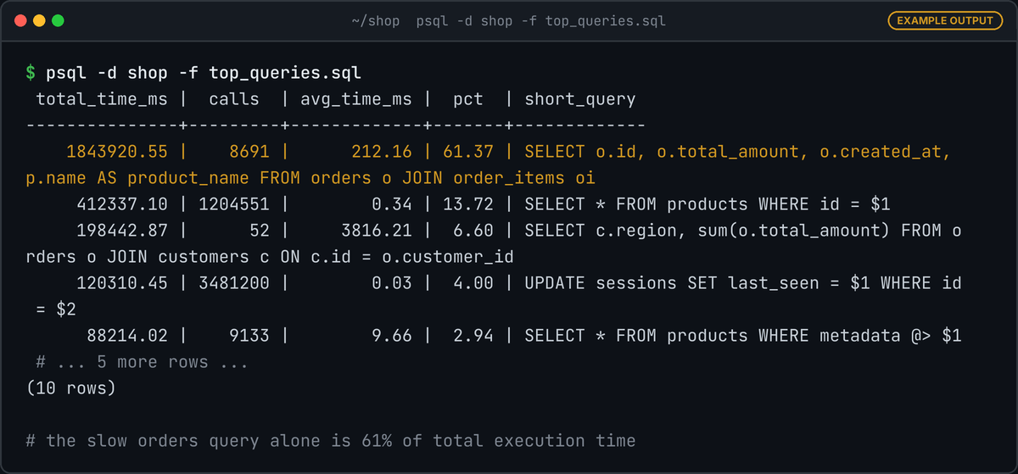Click the wrapped '= $2' line
The width and height of the screenshot is (1018, 474).
56,309
